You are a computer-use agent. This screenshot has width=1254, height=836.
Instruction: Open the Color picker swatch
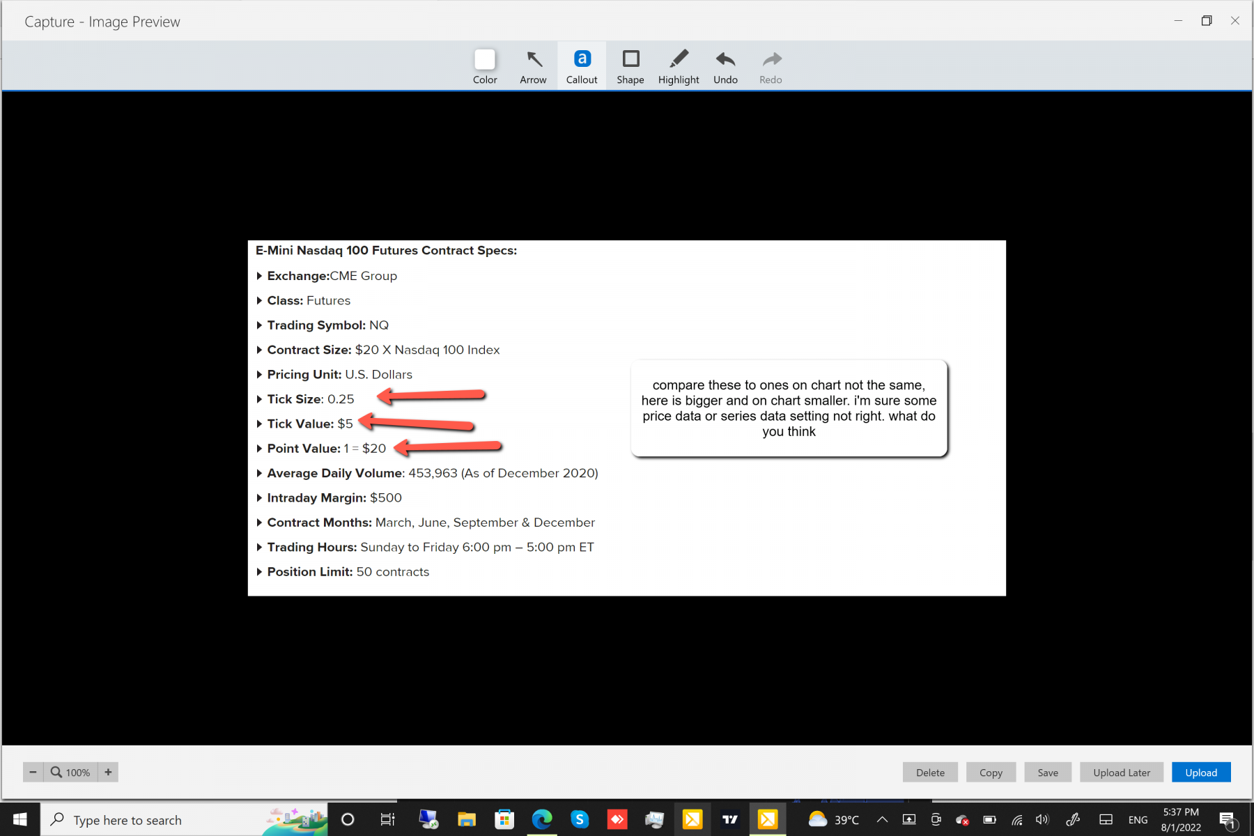[485, 67]
